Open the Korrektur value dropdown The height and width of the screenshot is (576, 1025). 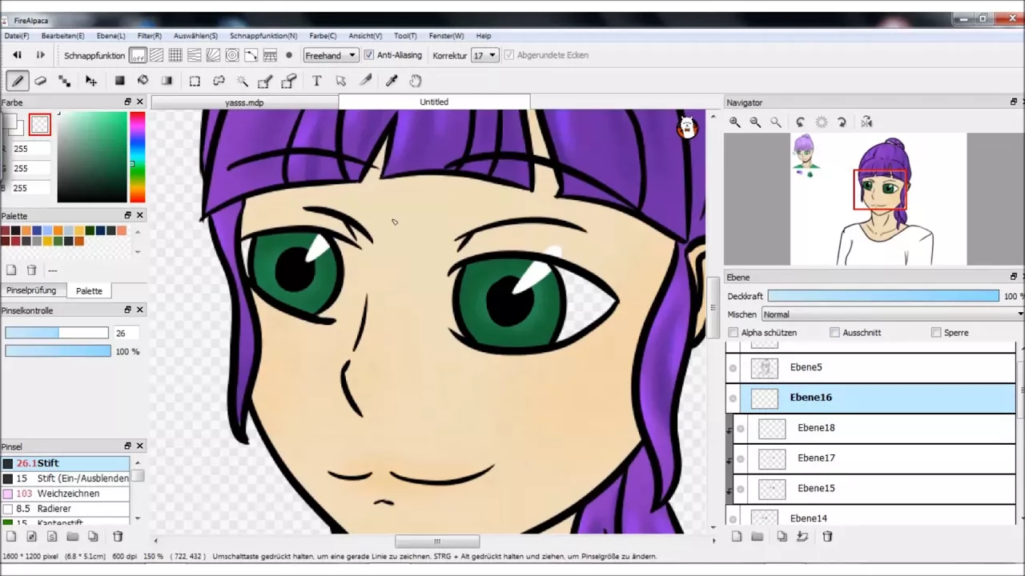(x=484, y=55)
